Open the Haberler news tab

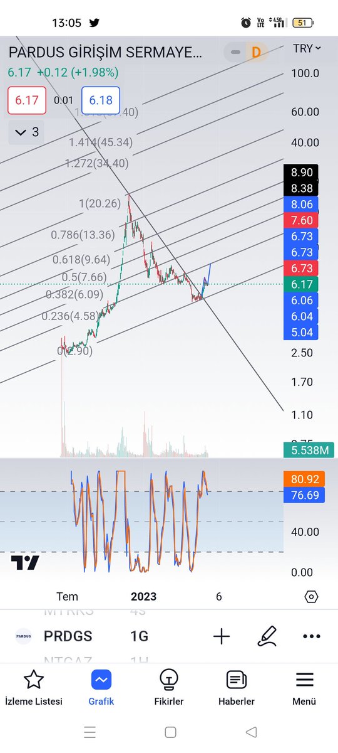click(236, 688)
